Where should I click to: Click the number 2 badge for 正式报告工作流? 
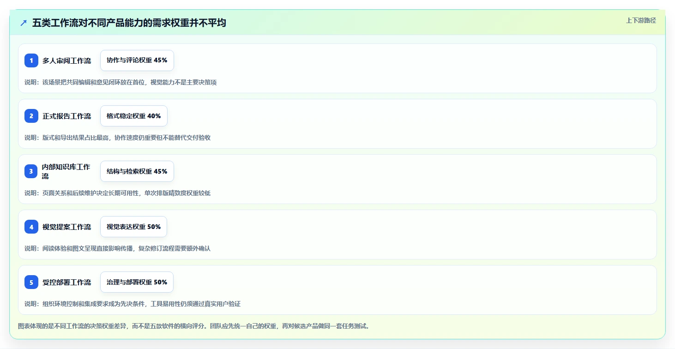click(31, 116)
